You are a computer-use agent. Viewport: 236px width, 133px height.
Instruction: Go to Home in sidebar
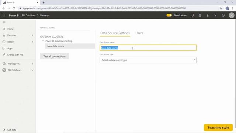pos(10,29)
